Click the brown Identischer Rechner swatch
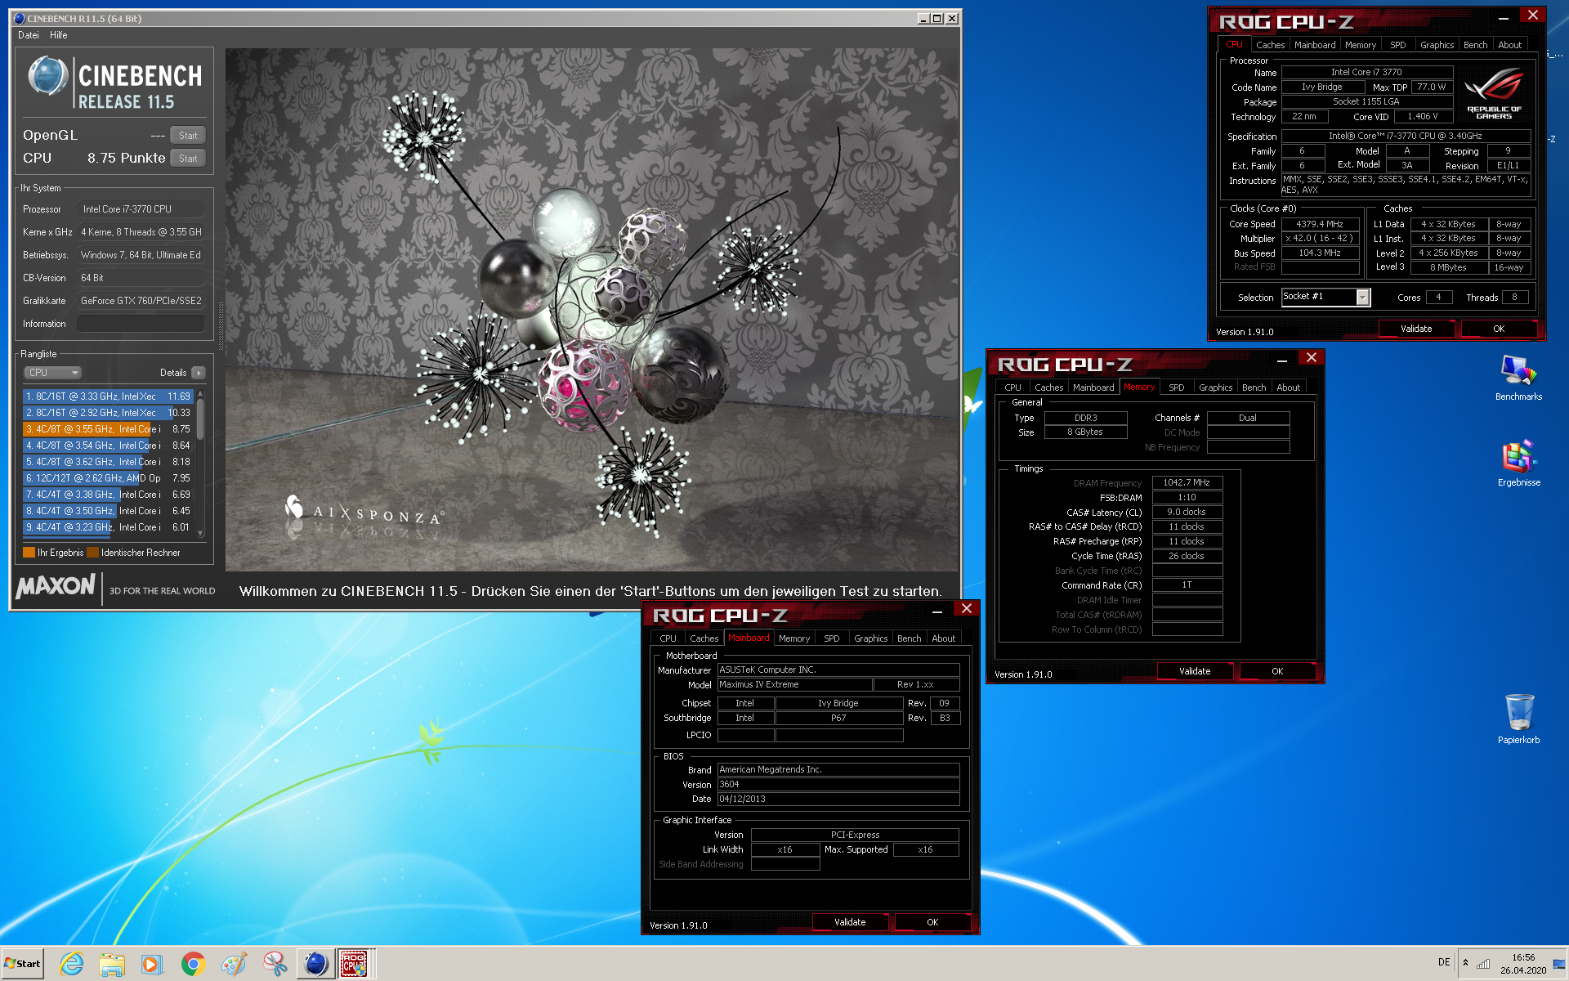Viewport: 1569px width, 981px height. pos(92,553)
